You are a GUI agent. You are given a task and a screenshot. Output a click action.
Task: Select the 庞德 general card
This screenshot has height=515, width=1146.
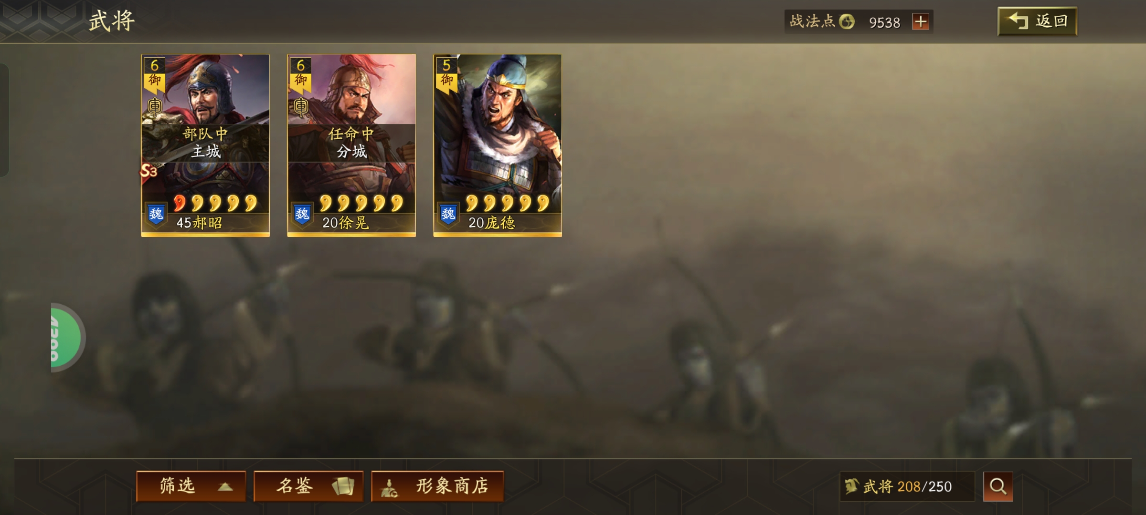point(498,145)
